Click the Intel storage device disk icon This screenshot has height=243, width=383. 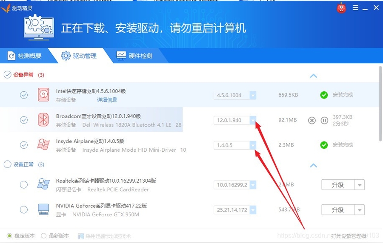43,95
